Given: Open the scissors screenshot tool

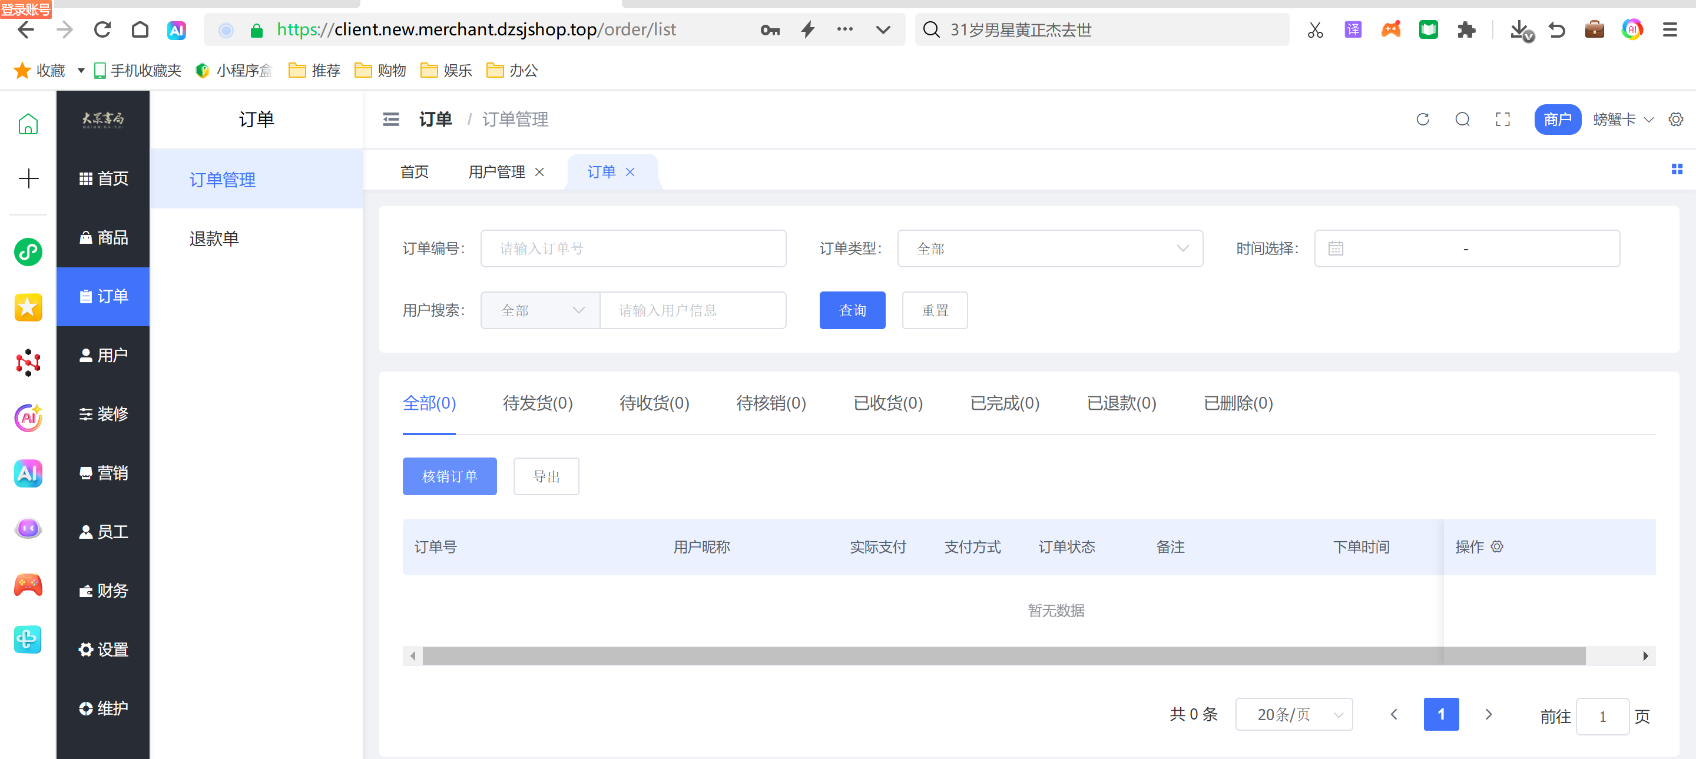Looking at the screenshot, I should point(1315,29).
